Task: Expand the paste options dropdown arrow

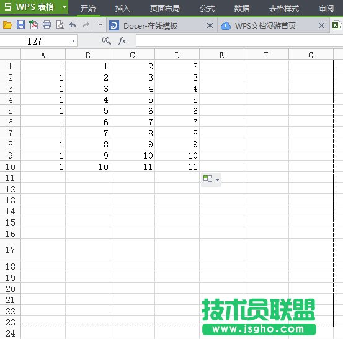Action: click(217, 180)
